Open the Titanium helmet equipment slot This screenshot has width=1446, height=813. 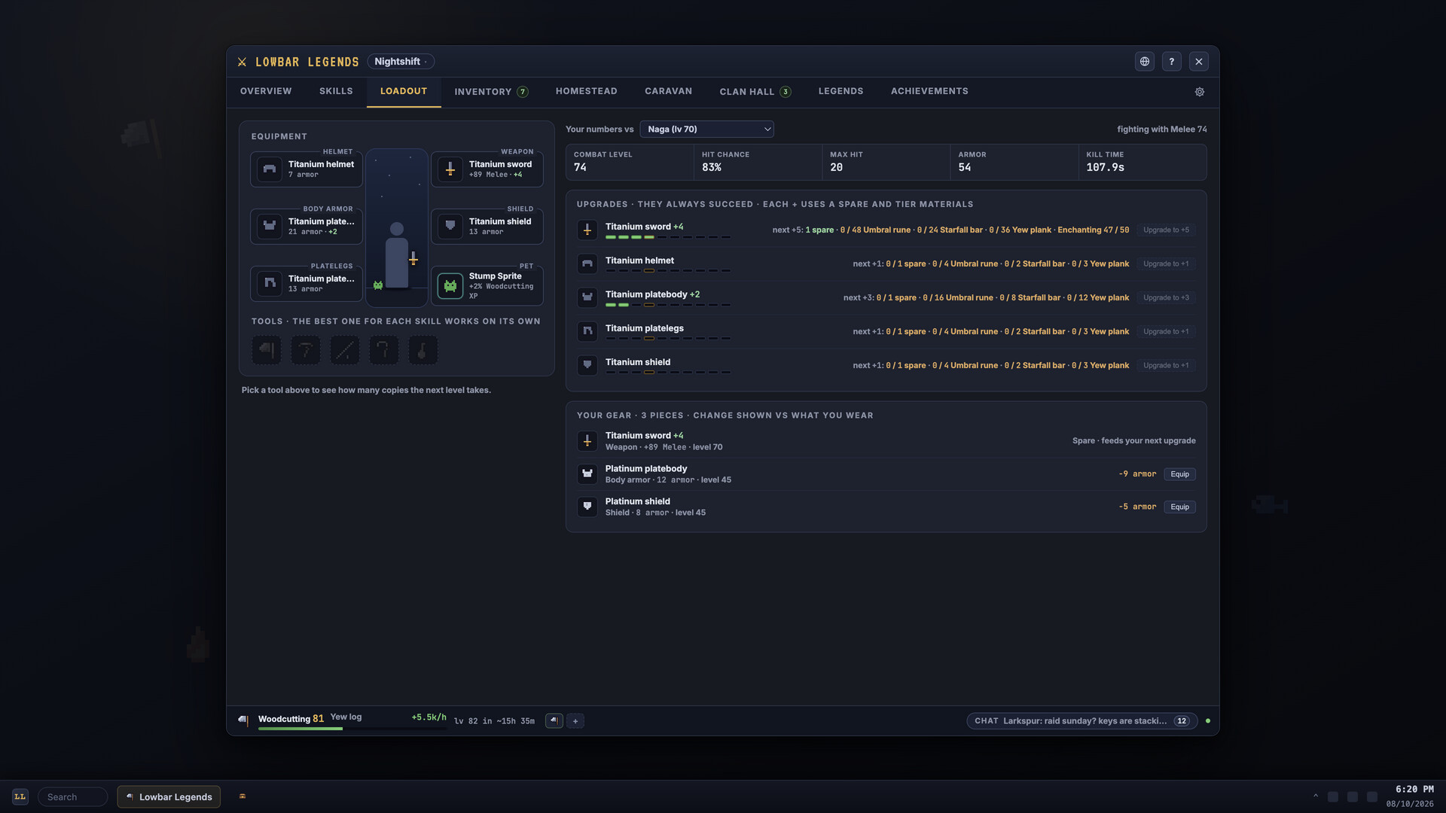point(307,169)
